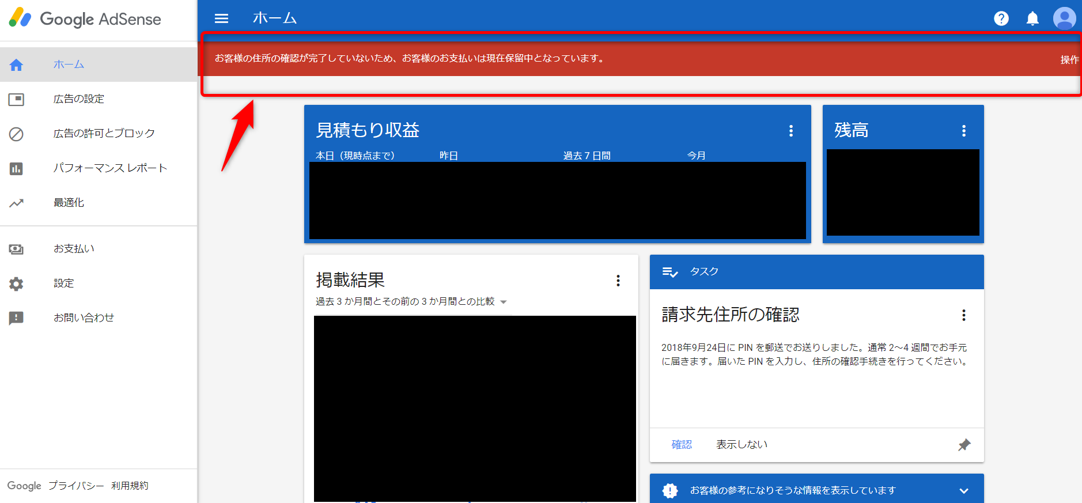The height and width of the screenshot is (503, 1082).
Task: Click 表示しない to dismiss the task
Action: tap(741, 445)
